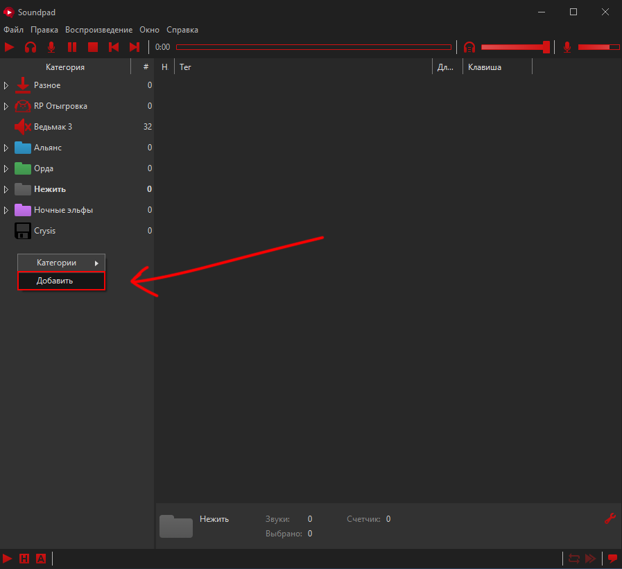Click the muted speaker icon of Ведьмак 3
622x569 pixels.
click(23, 127)
